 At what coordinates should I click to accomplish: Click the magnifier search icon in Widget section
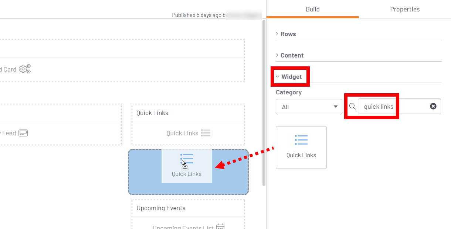click(x=353, y=107)
